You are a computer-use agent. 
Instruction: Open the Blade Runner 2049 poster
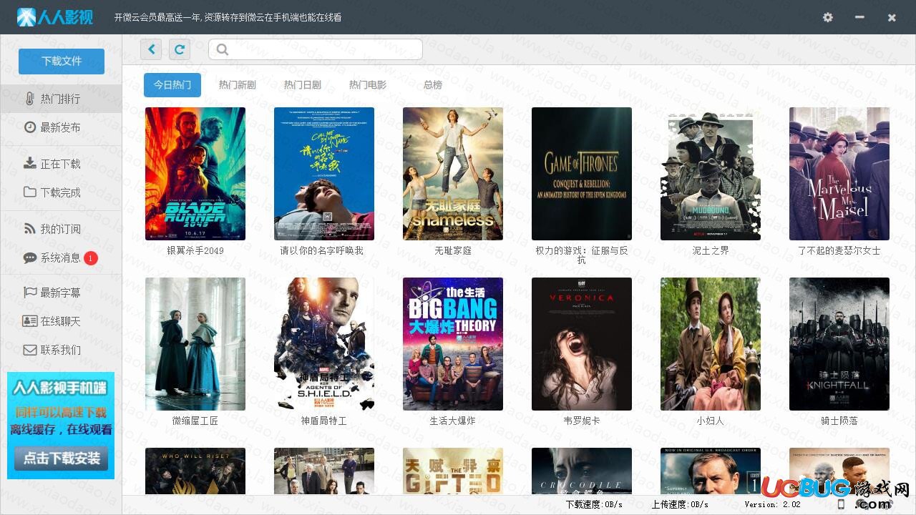pyautogui.click(x=195, y=174)
